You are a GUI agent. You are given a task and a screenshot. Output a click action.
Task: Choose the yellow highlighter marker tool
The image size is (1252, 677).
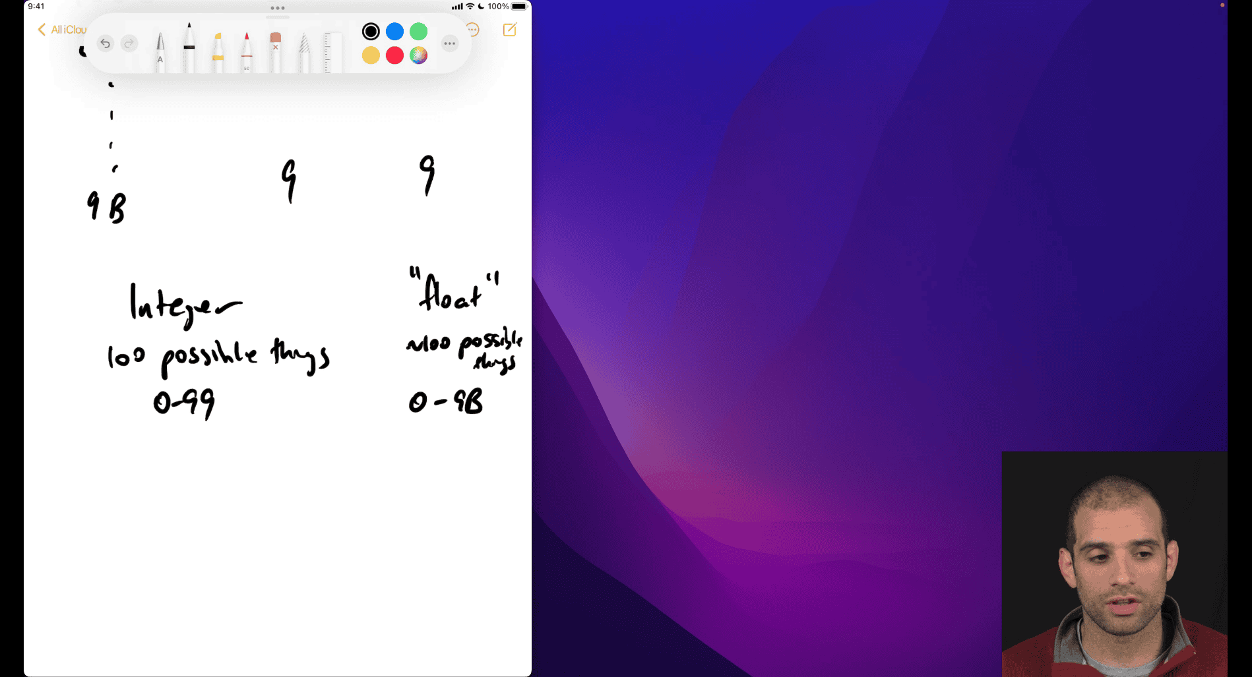[x=218, y=51]
